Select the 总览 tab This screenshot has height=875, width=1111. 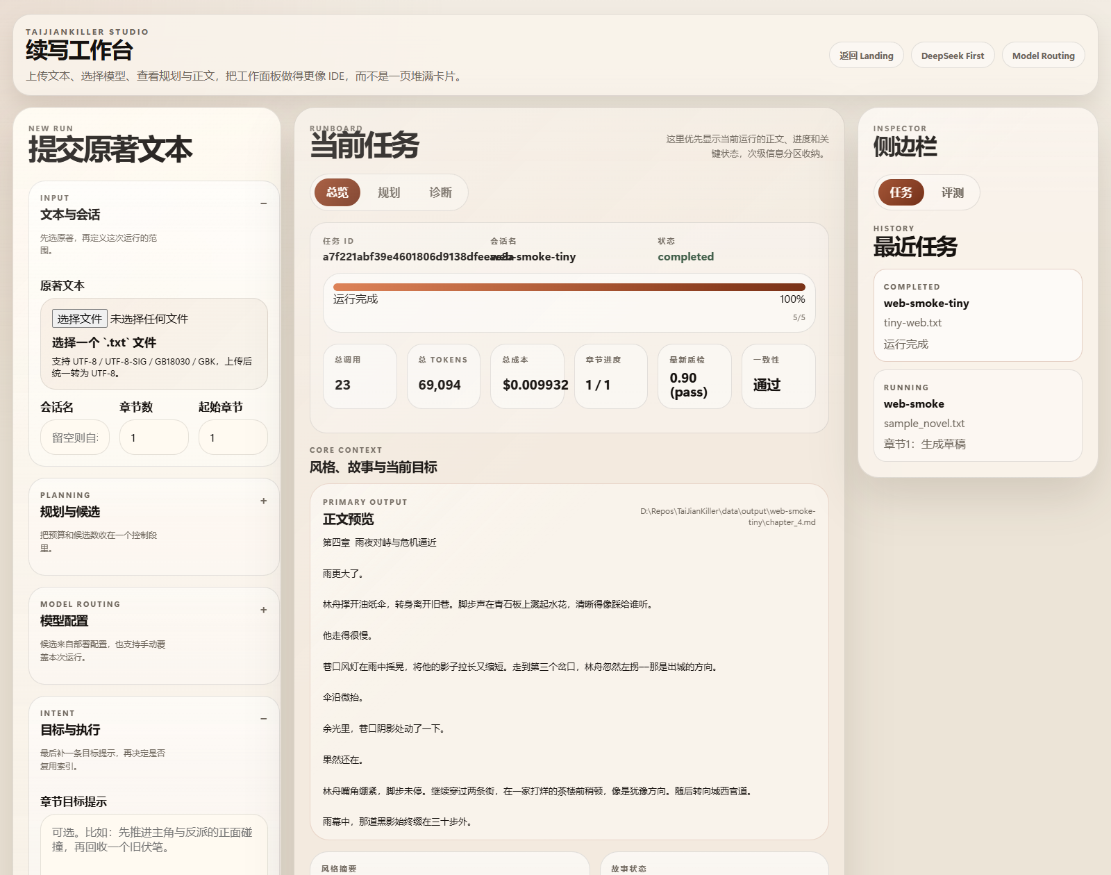coord(335,192)
